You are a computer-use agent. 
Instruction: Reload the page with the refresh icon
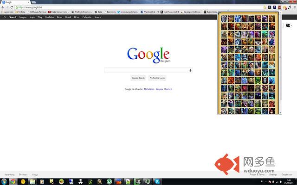[12, 7]
